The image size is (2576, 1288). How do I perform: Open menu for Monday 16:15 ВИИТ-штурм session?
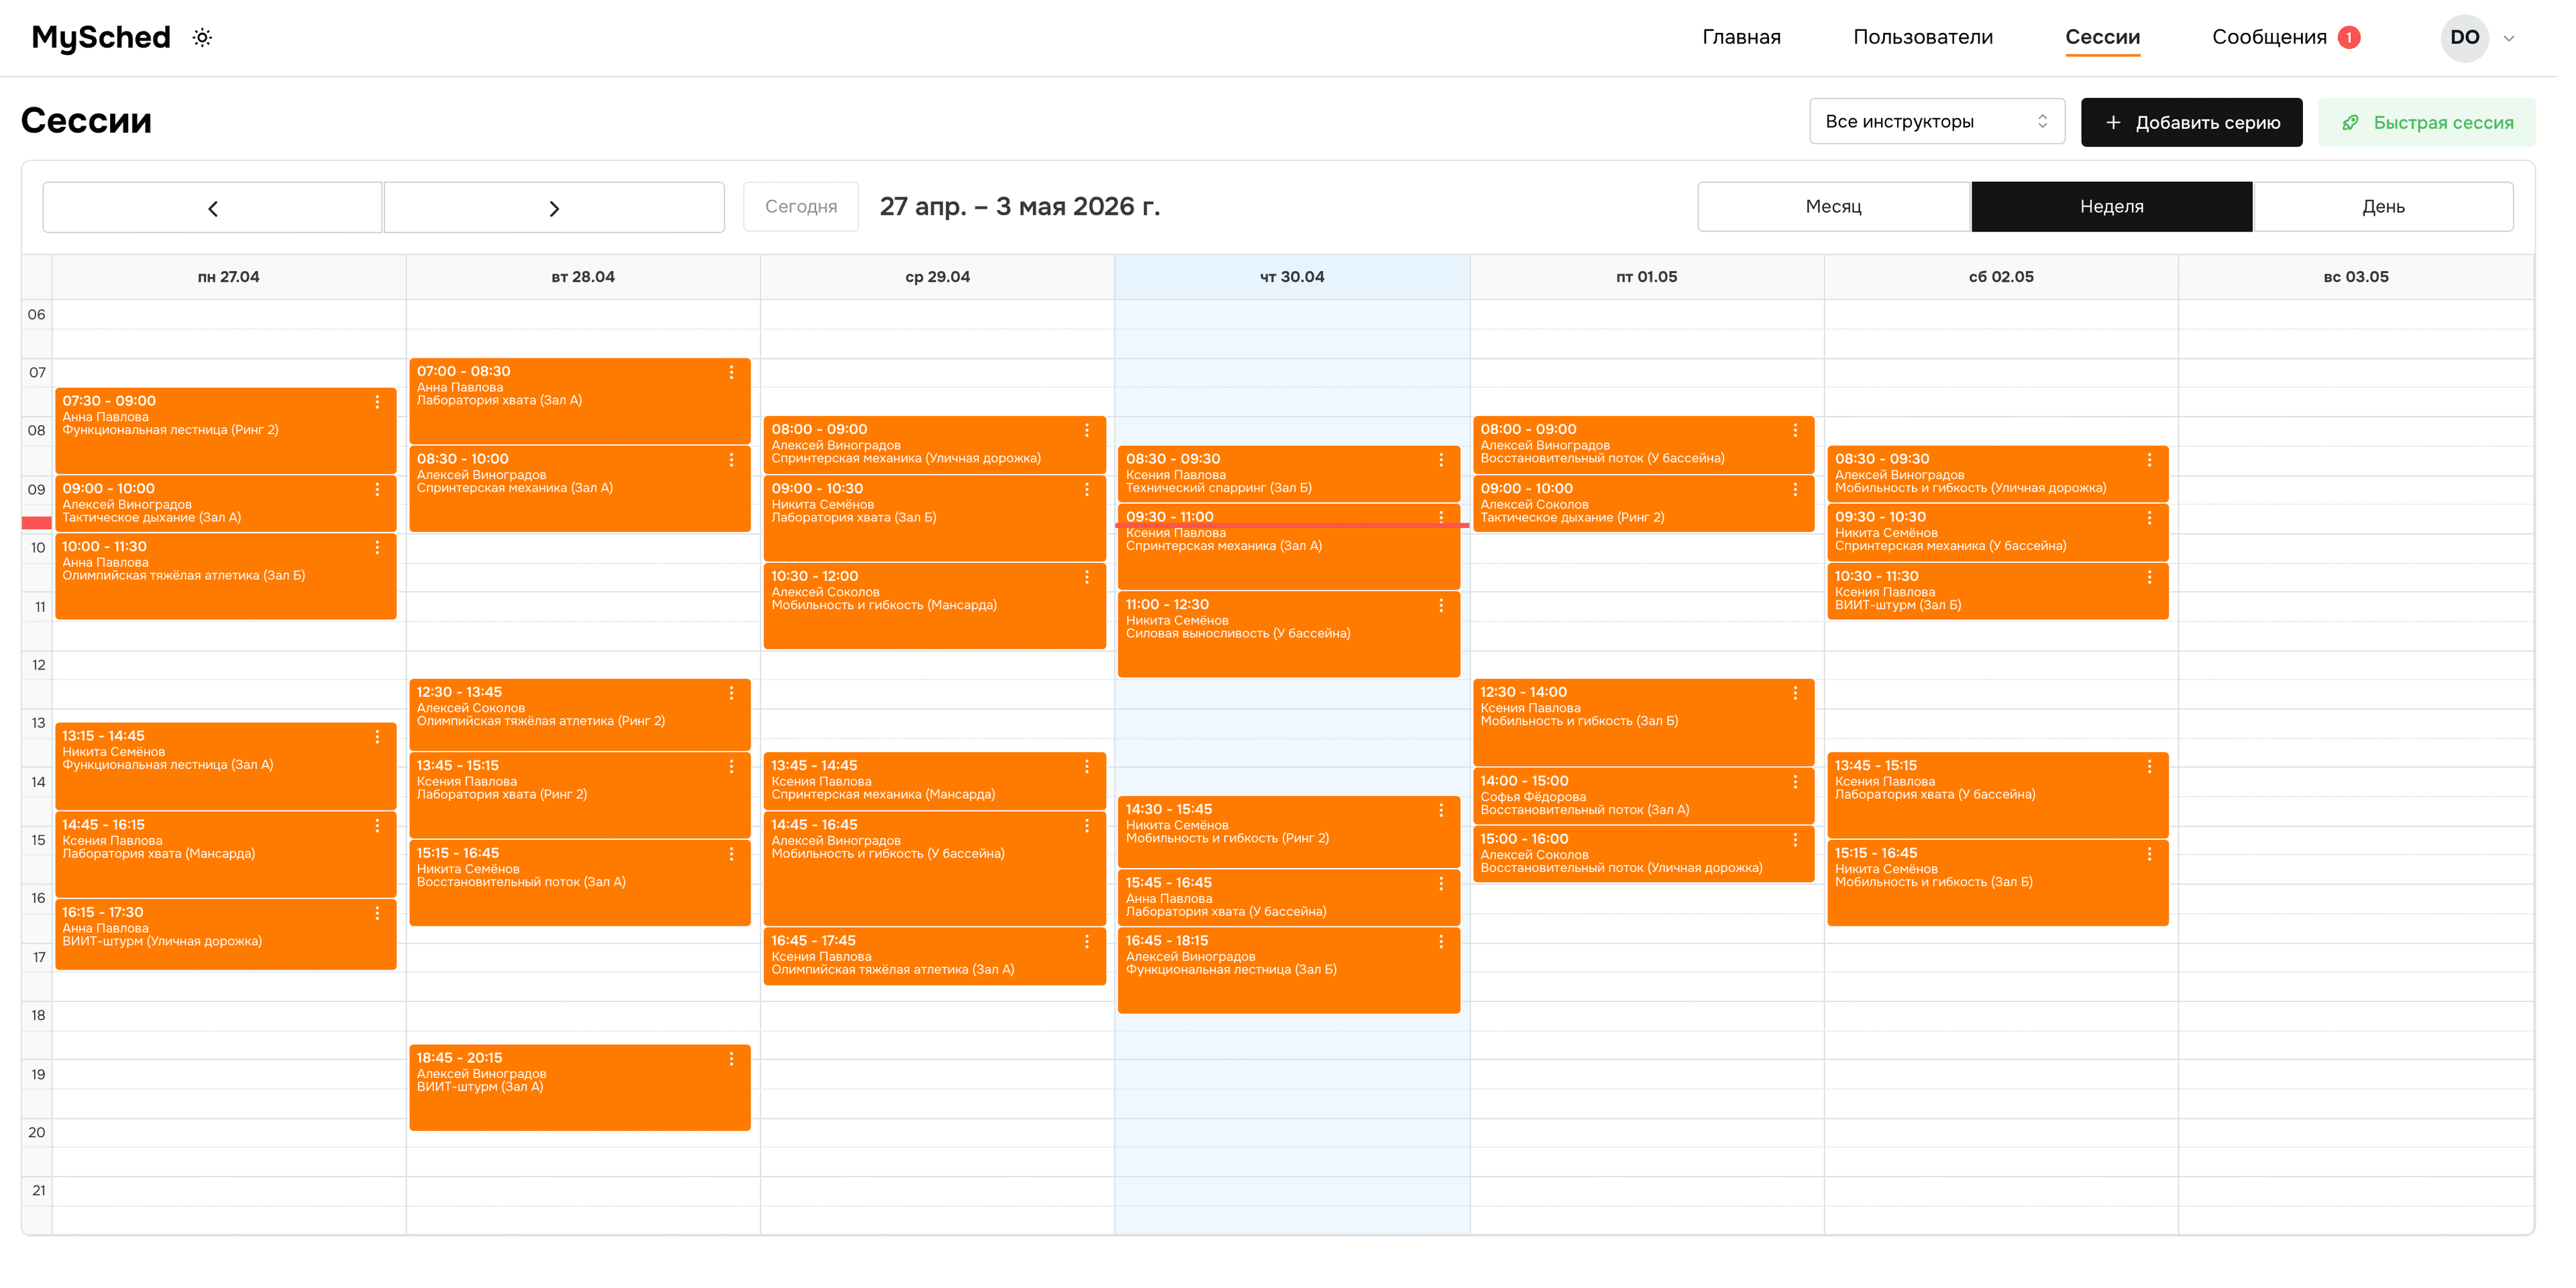pos(377,914)
